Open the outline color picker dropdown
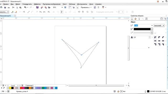Viewport: 168px width, 94px height. click(152, 29)
